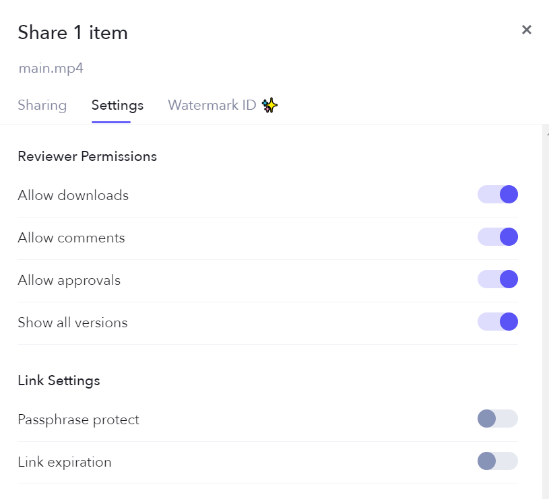
Task: Open the Watermark ID tab
Action: point(212,105)
